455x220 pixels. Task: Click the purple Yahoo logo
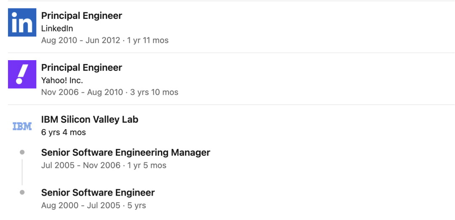click(x=22, y=74)
